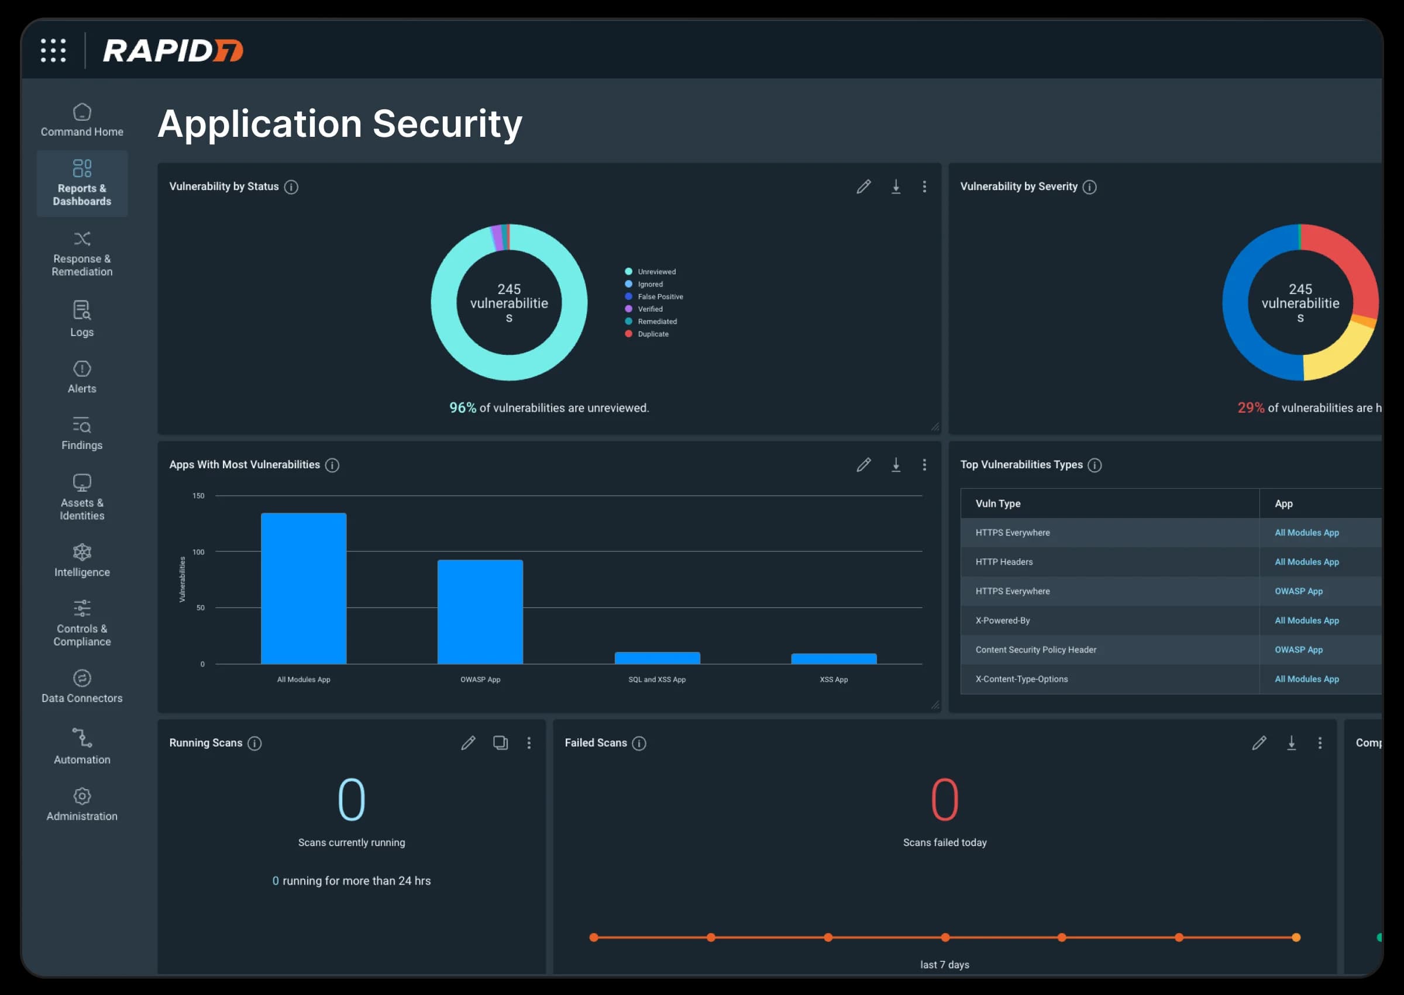Image resolution: width=1404 pixels, height=995 pixels.
Task: Click the Running Scans zero count
Action: tap(352, 800)
